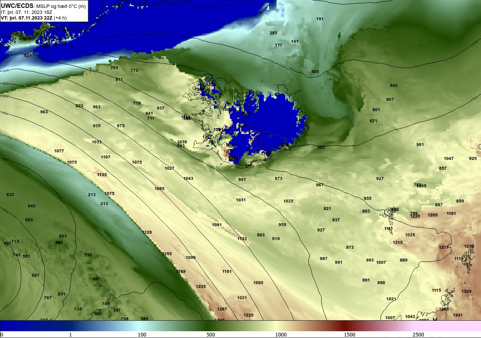Click the height value 1031
Screen dimensions: 481x338
coord(241,200)
